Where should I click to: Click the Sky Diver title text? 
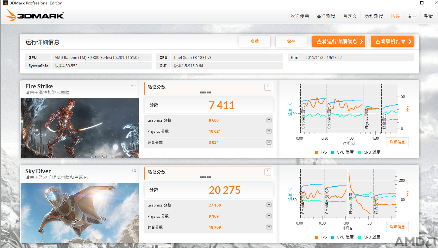click(x=38, y=171)
